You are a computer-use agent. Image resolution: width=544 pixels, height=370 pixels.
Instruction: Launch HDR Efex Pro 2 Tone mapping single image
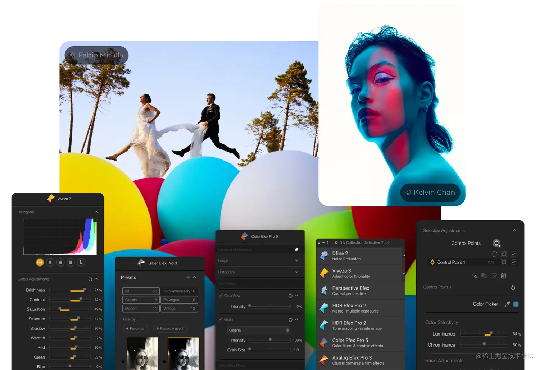point(361,325)
